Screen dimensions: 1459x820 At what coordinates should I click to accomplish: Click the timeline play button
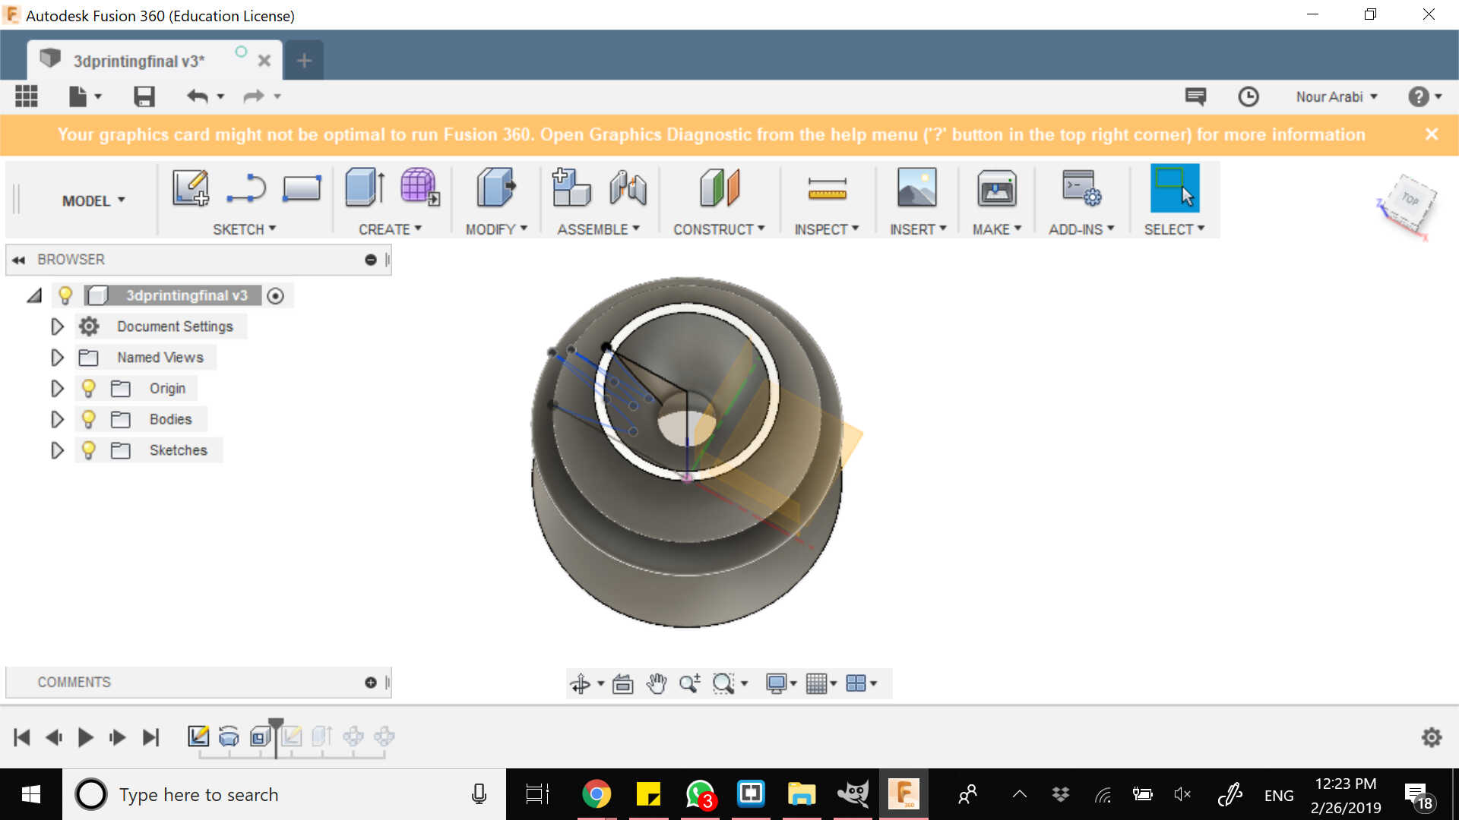(85, 737)
